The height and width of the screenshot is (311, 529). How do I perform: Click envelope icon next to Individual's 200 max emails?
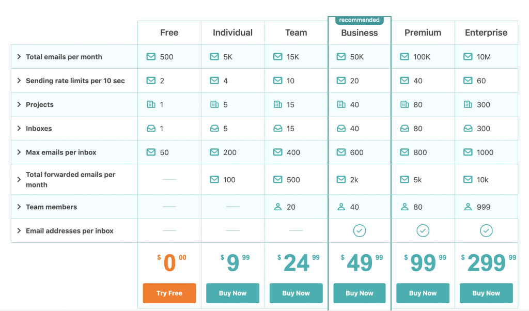point(214,152)
